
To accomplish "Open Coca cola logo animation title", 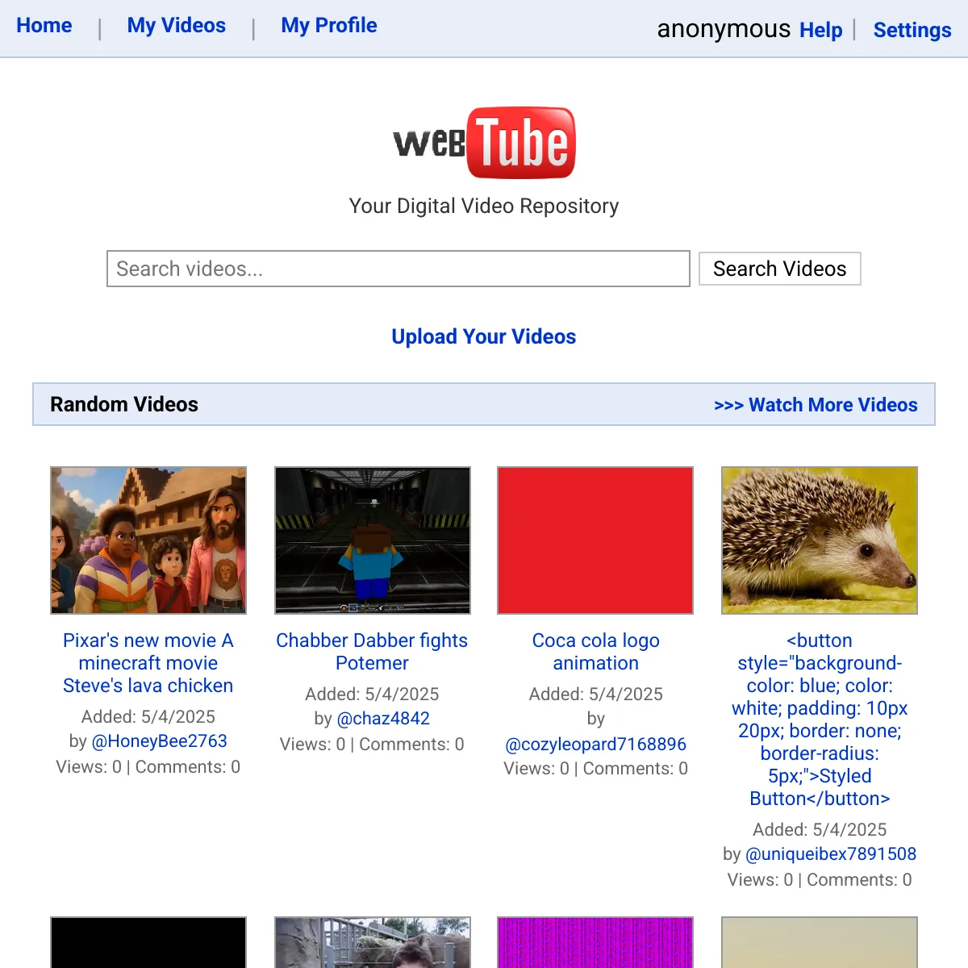I will pyautogui.click(x=595, y=652).
